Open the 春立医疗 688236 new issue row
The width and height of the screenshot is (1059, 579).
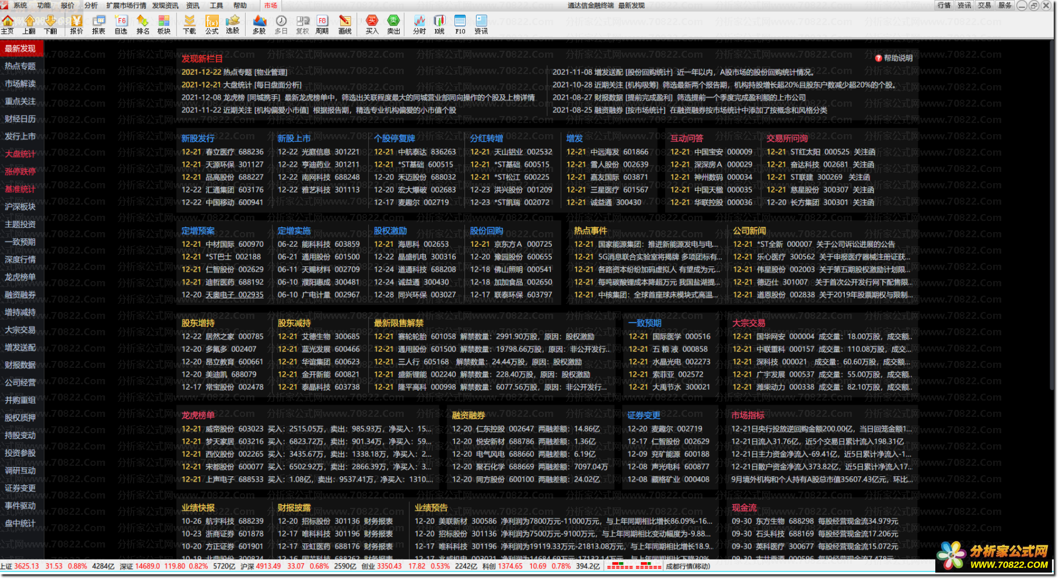222,152
